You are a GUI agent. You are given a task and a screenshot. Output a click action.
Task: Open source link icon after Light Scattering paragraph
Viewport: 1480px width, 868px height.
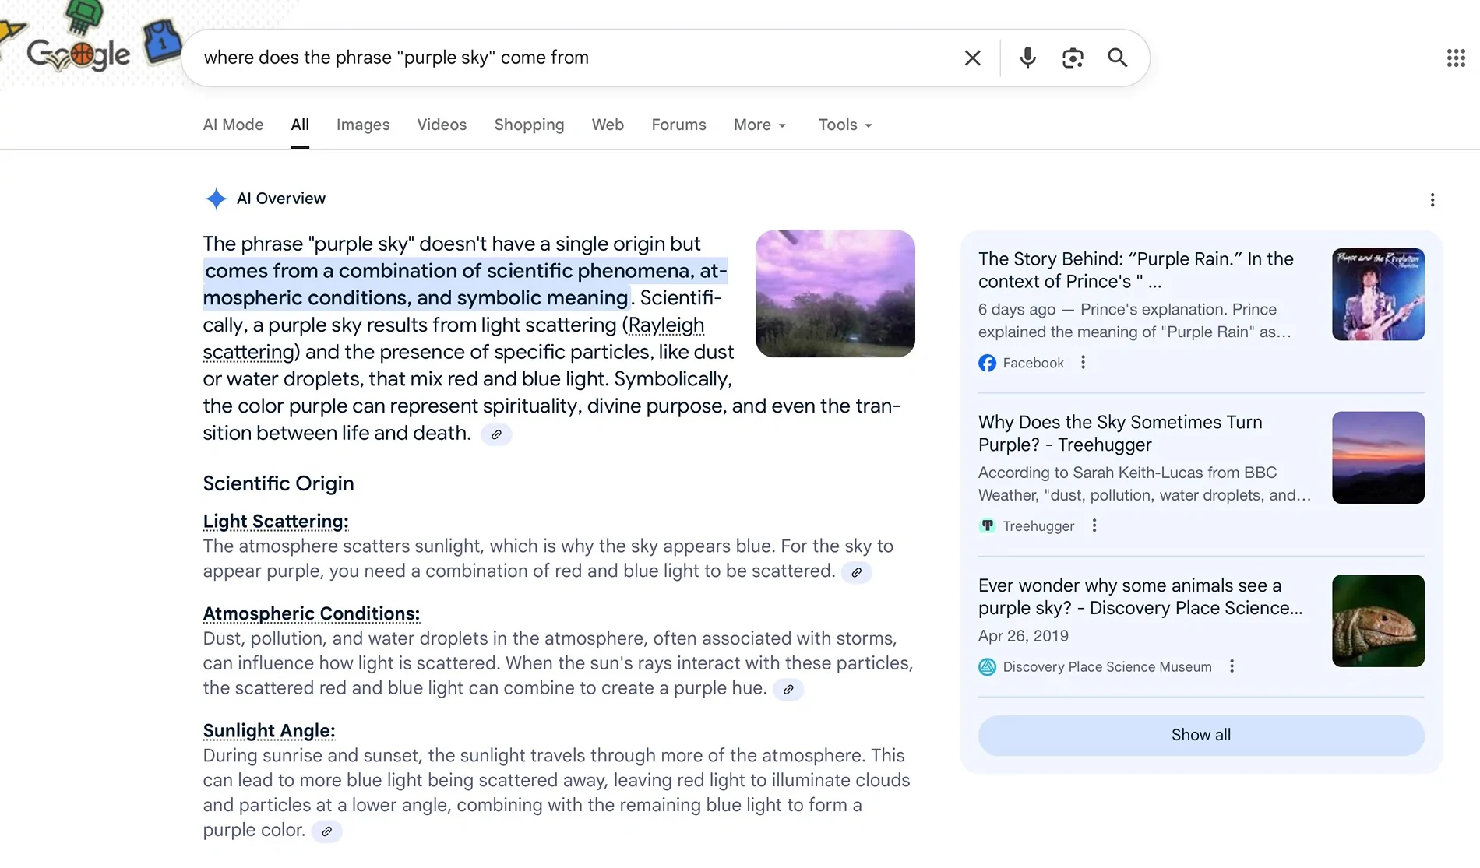pos(856,572)
